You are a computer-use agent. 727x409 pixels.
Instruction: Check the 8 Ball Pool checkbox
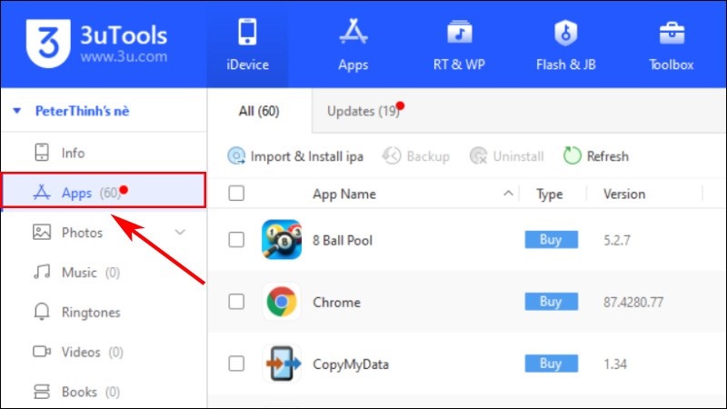(x=236, y=240)
